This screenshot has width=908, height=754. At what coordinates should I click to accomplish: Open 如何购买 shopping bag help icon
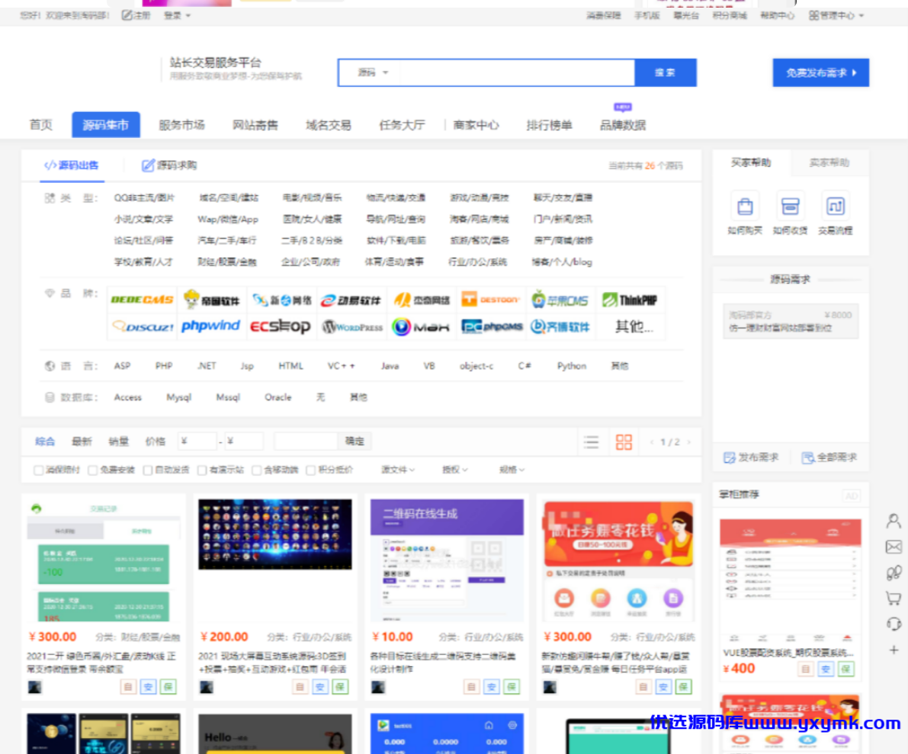[x=744, y=206]
